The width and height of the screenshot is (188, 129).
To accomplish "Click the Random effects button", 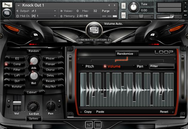I will coord(34,51).
